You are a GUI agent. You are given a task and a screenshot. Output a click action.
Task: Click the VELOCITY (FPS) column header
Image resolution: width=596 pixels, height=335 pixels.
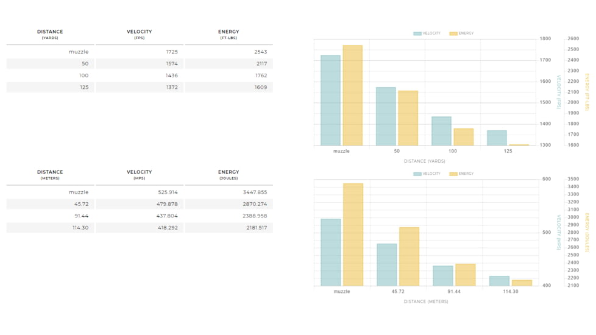click(x=140, y=34)
